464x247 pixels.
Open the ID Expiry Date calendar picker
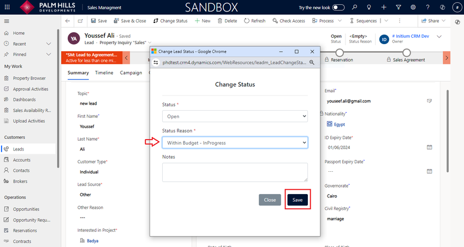429,147
